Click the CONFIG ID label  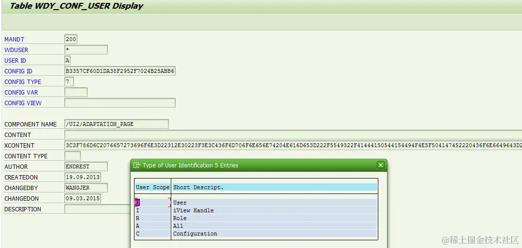pos(18,71)
